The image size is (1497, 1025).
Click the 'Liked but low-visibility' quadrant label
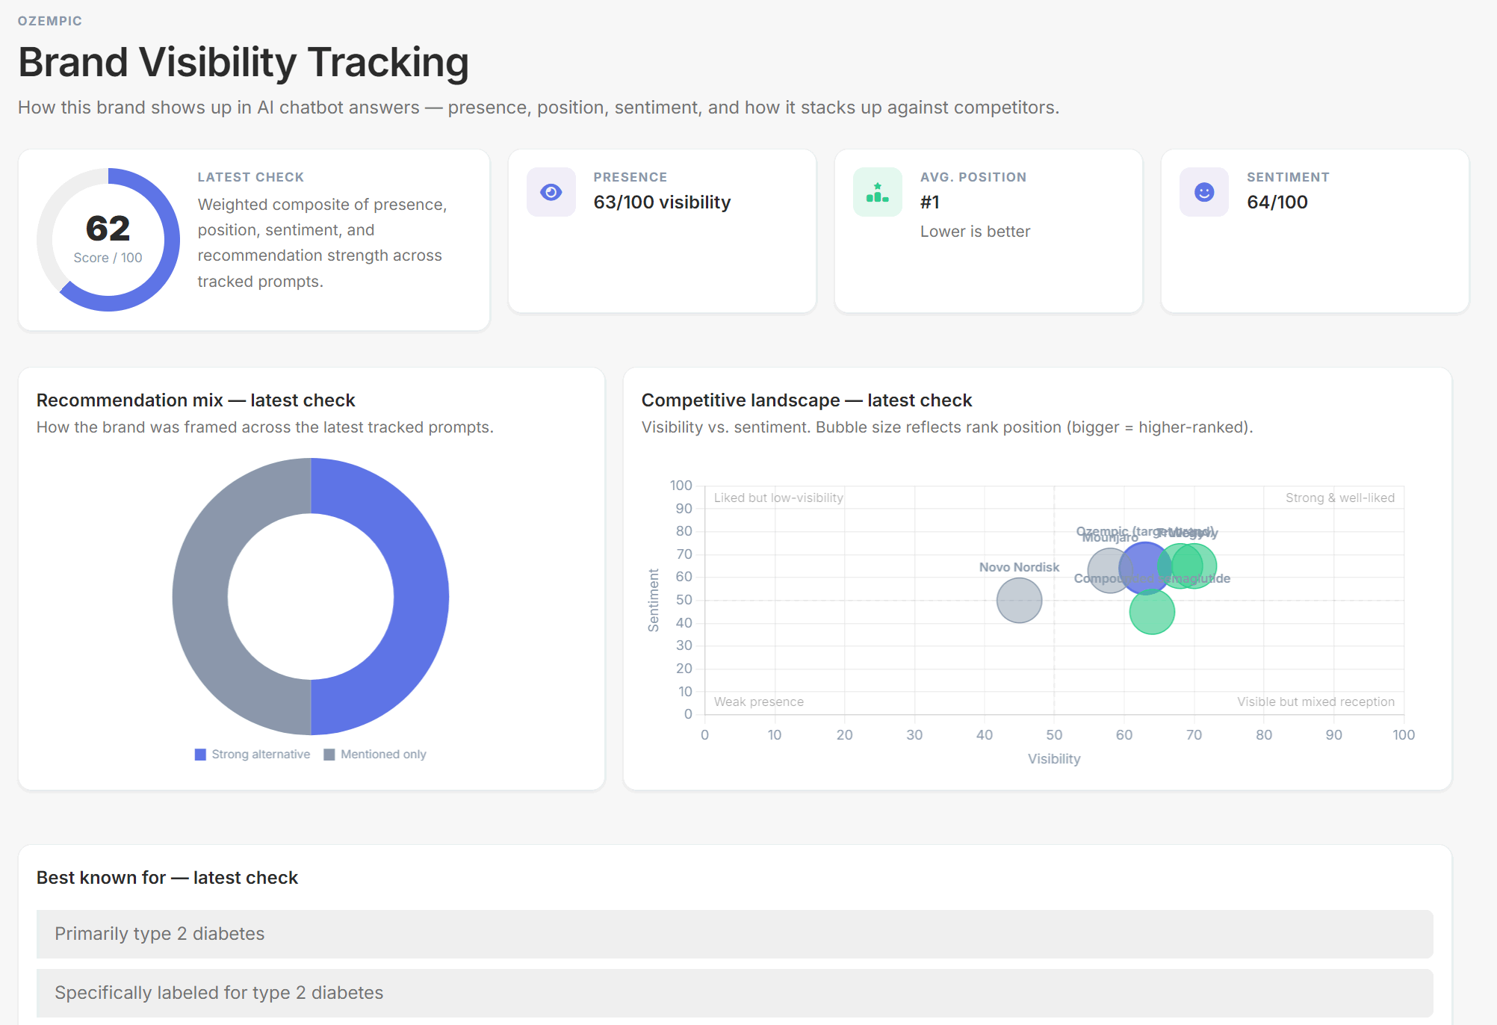[x=778, y=498]
